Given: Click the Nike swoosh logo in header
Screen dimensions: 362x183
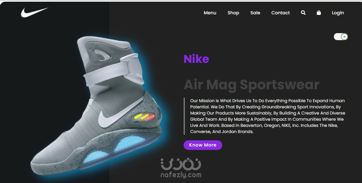Looking at the screenshot, I should [x=35, y=12].
